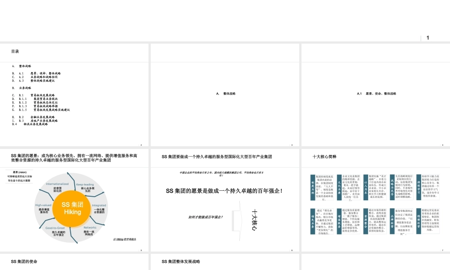Click contents row A. 整体战略

[x=22, y=66]
